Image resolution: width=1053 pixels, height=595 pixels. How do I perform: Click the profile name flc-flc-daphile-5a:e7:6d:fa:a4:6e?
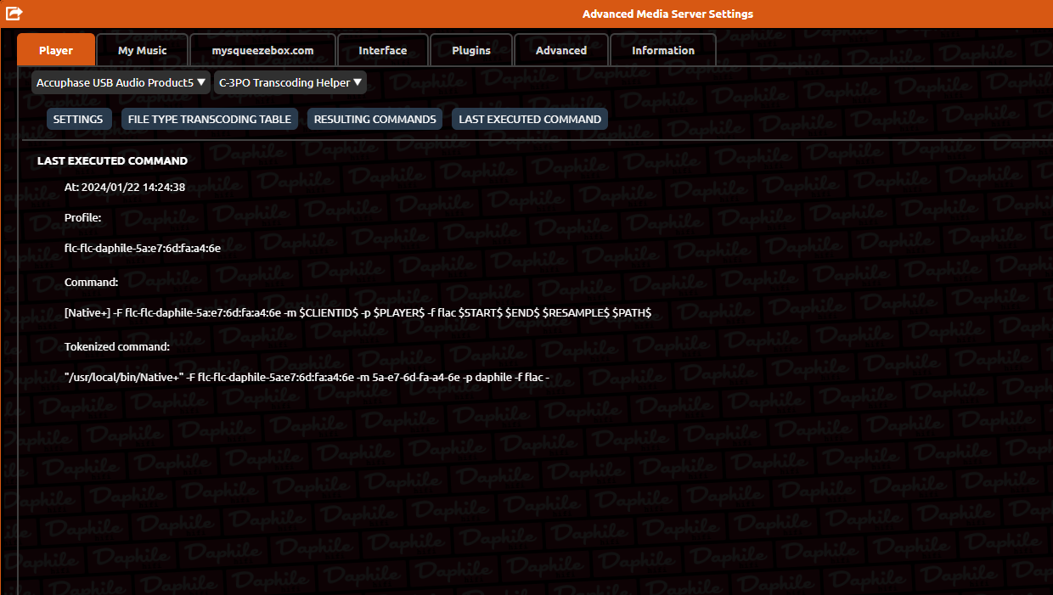(143, 249)
